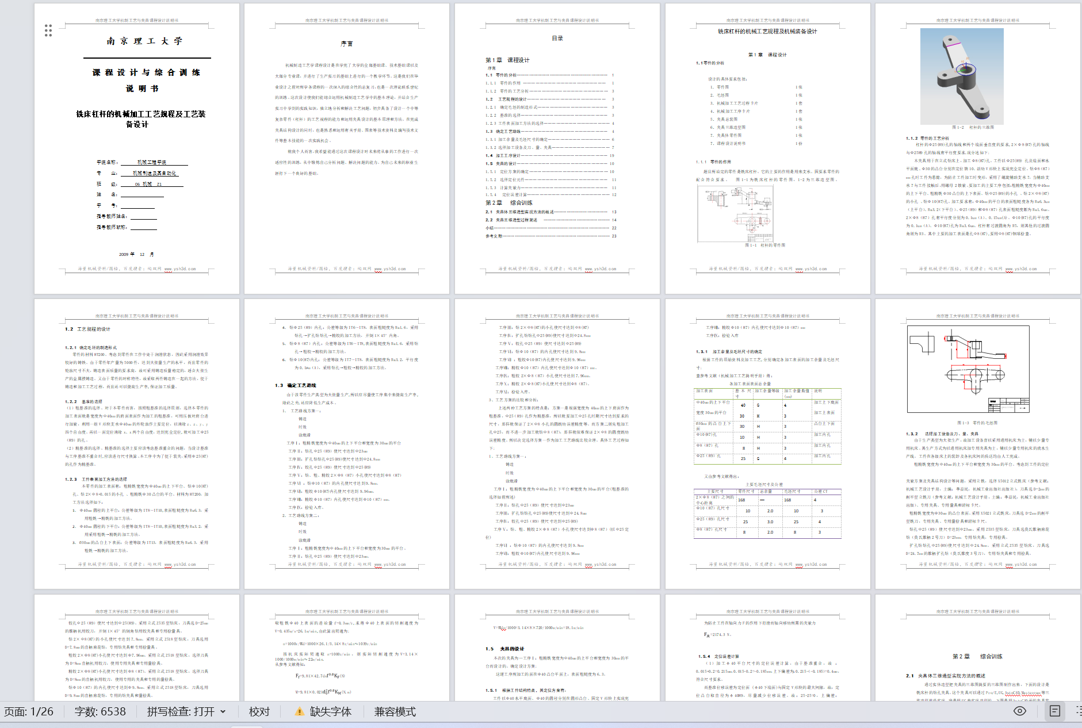This screenshot has width=1082, height=728.
Task: Click 兼容模式 compatibility mode label
Action: pos(395,712)
